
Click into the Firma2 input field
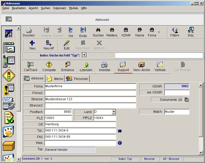point(90,93)
